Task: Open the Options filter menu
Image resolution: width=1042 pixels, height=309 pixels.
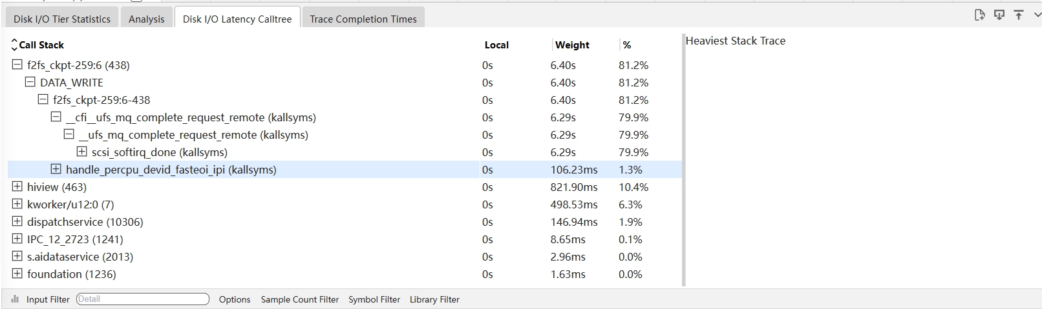Action: click(x=235, y=299)
